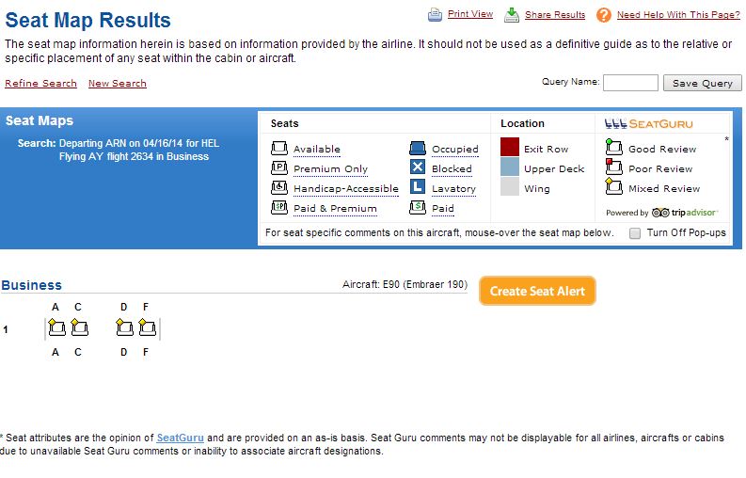746x478 pixels.
Task: Click the orange question mark help icon
Action: pyautogui.click(x=604, y=15)
